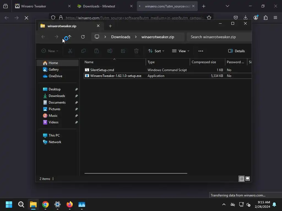Open the View layout dropdown

[181, 51]
